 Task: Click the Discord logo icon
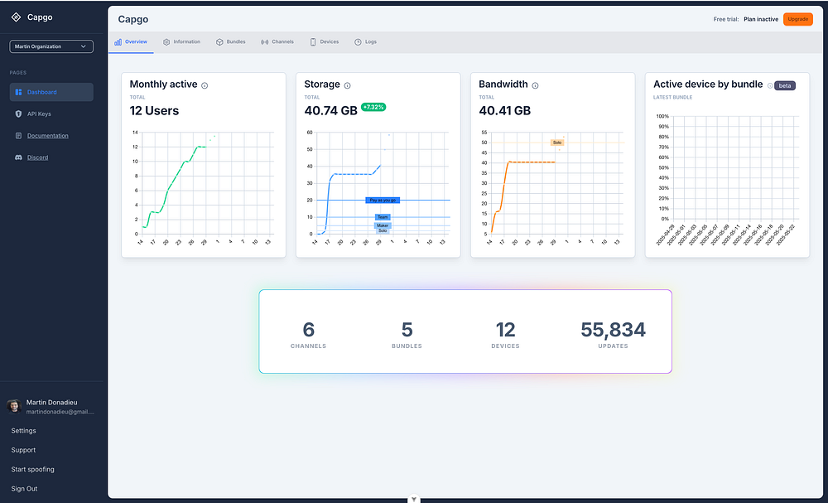coord(18,157)
